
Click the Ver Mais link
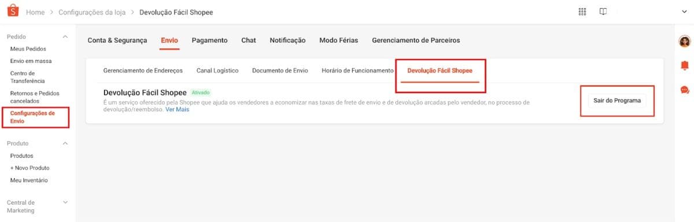pyautogui.click(x=178, y=109)
